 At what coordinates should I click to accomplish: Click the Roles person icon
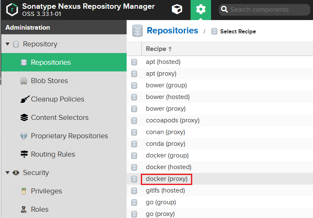coord(24,209)
